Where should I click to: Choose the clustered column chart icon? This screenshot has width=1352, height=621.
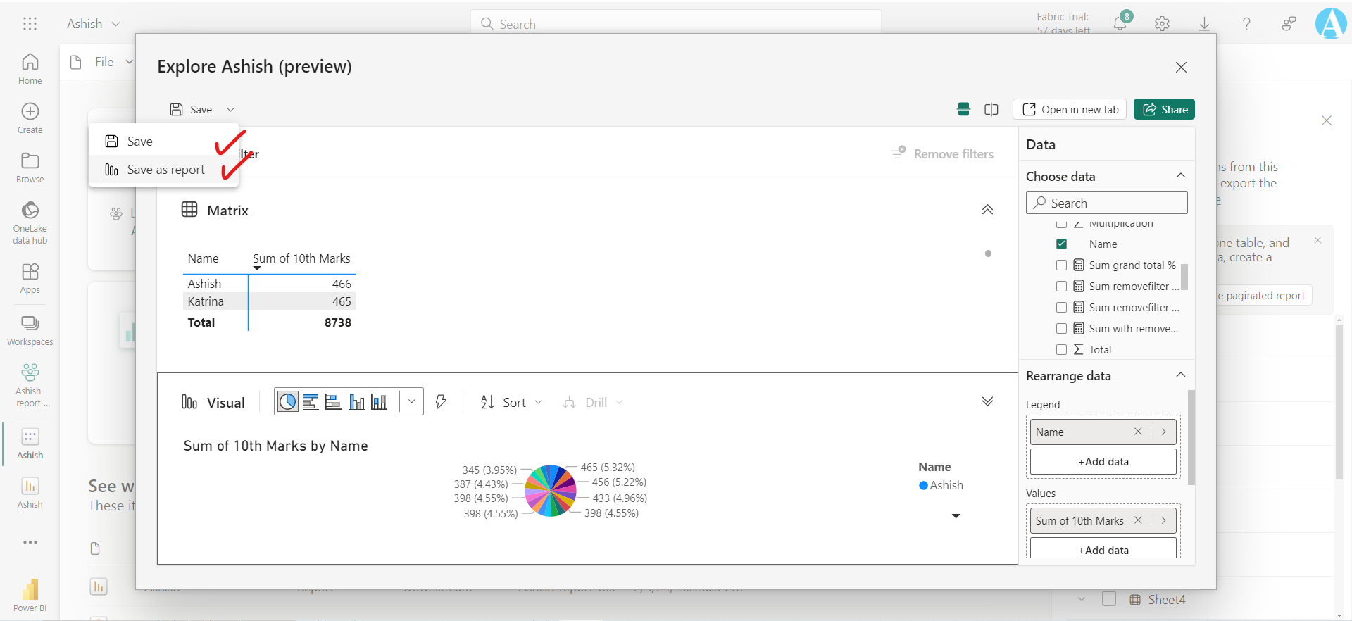coord(356,402)
